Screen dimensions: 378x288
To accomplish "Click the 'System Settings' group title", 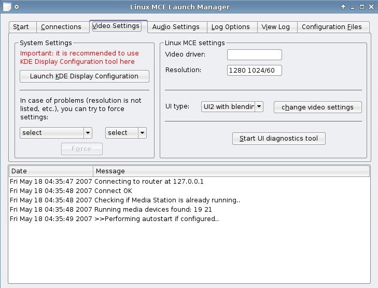I will point(46,43).
